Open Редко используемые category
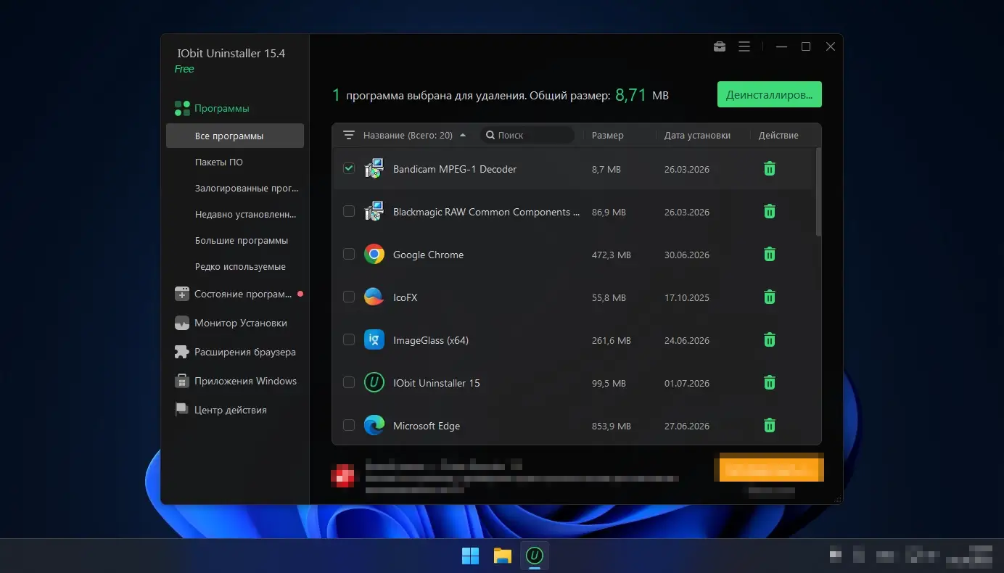This screenshot has width=1004, height=573. [x=240, y=267]
